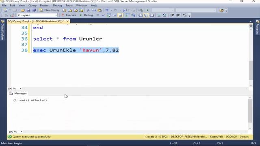Switch output to Results to Grid

(146, 15)
